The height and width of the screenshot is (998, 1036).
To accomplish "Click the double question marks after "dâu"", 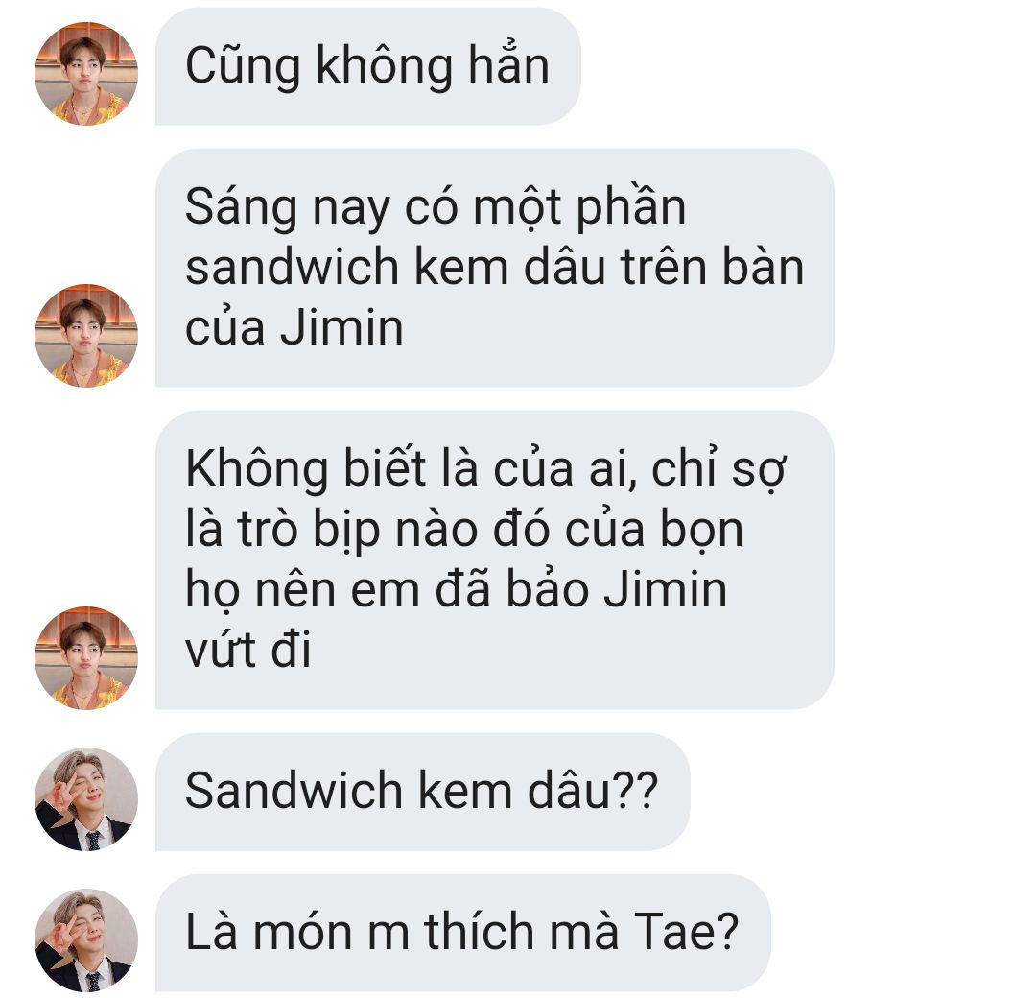I will coord(636,790).
